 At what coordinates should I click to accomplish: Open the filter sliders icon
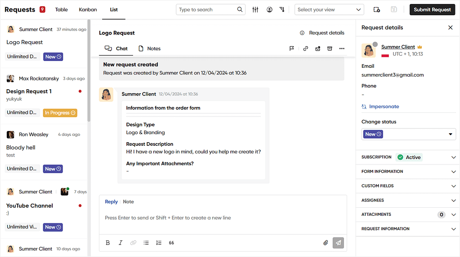click(255, 9)
